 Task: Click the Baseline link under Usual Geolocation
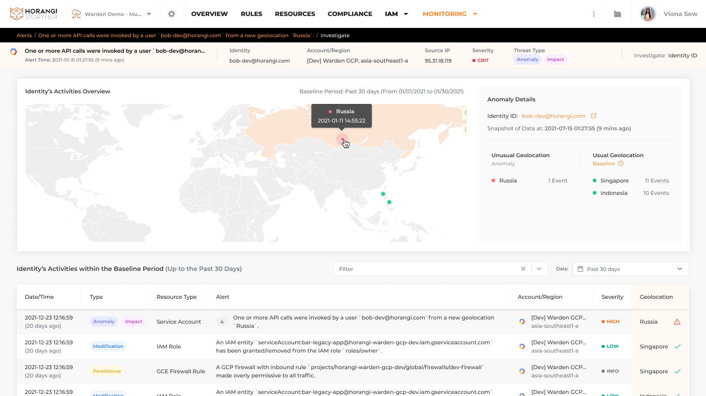click(x=604, y=164)
